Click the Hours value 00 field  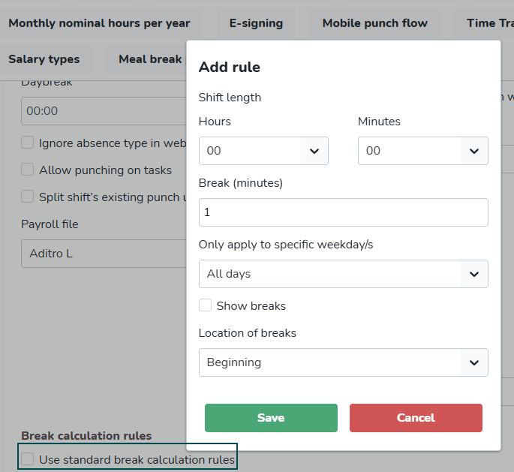tap(250, 151)
